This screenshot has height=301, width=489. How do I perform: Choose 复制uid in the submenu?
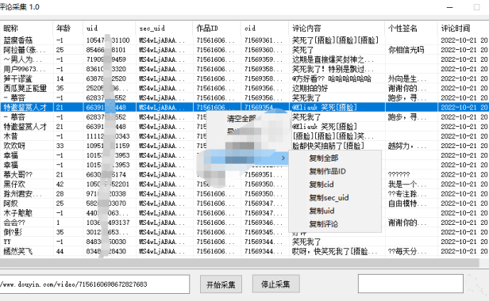tap(322, 211)
